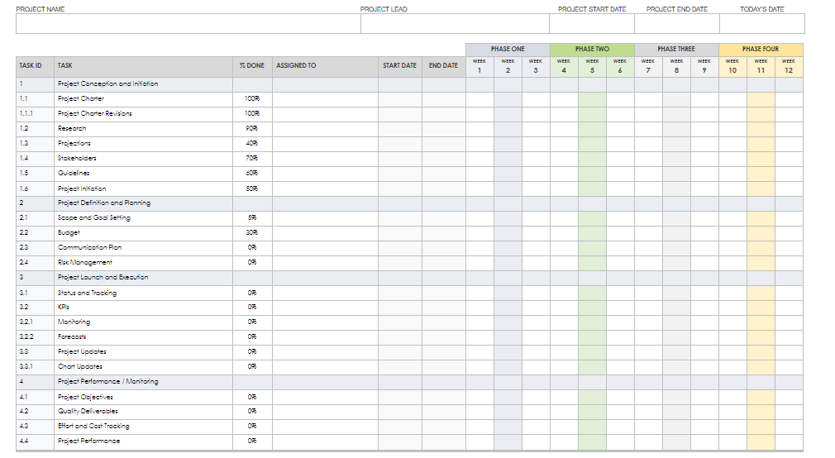Select the Phase Four header cell

(x=761, y=50)
